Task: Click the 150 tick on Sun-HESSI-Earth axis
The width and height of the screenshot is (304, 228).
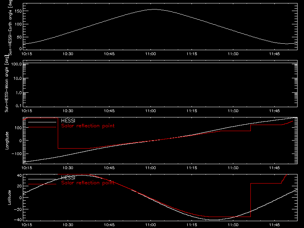Action: coord(19,11)
